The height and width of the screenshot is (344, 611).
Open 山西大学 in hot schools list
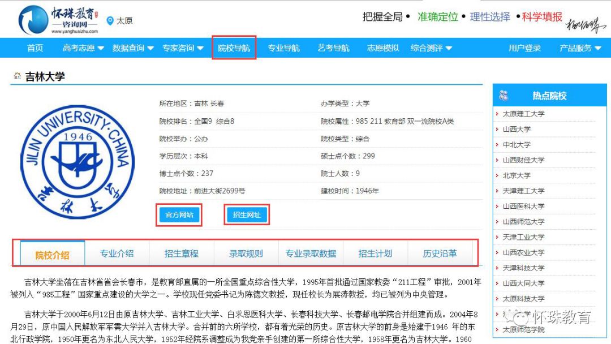pos(517,129)
